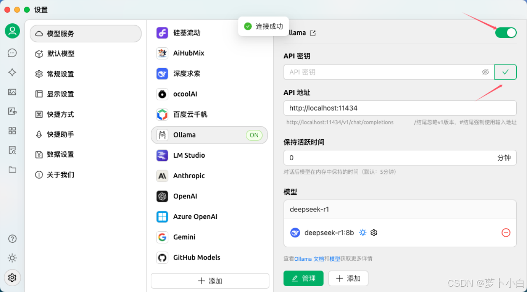Click the ON badge on Ollama

pyautogui.click(x=254, y=135)
